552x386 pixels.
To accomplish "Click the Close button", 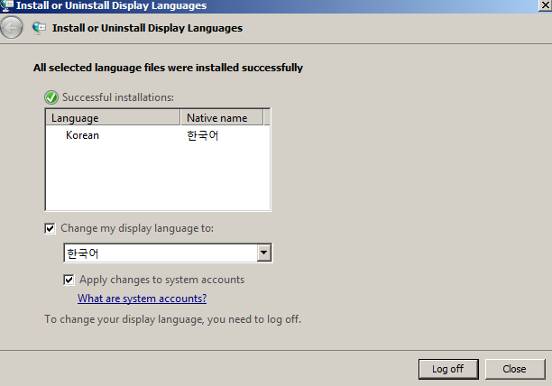I will point(515,369).
